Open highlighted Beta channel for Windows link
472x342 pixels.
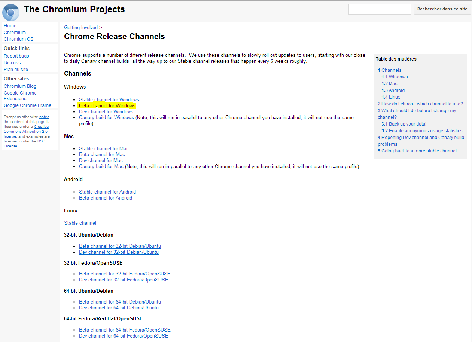click(x=107, y=106)
